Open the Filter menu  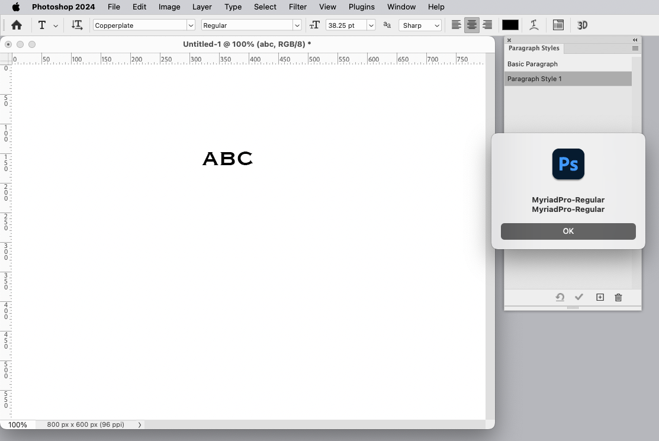point(298,7)
